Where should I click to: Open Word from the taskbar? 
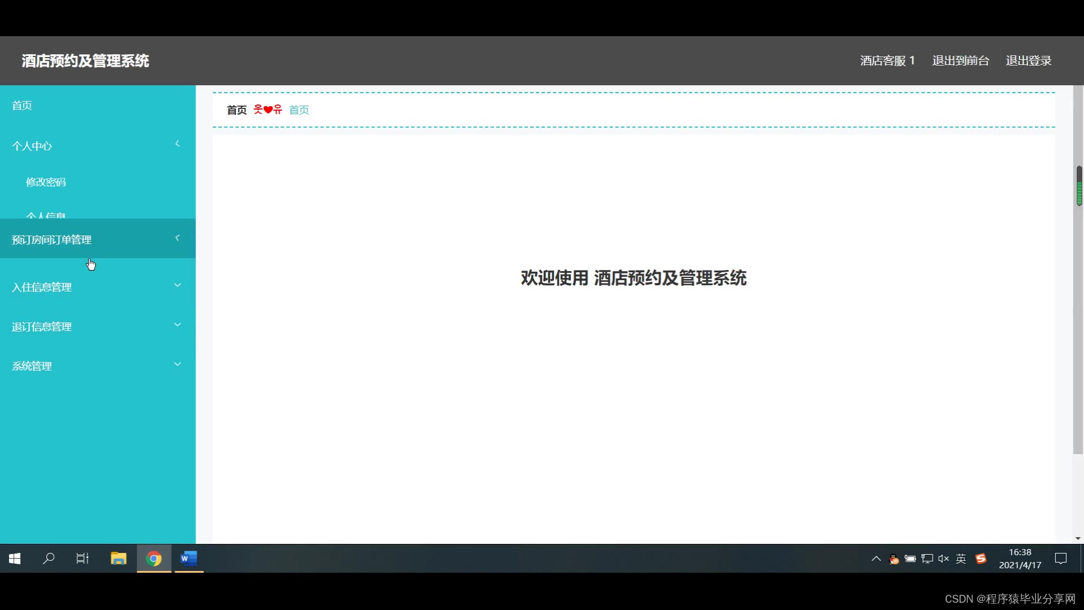coord(189,559)
